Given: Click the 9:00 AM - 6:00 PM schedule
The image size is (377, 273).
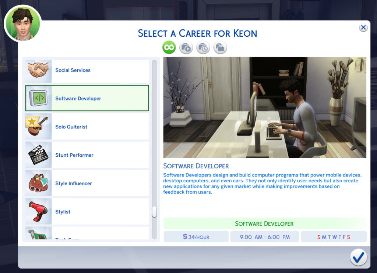Looking at the screenshot, I should coord(265,236).
